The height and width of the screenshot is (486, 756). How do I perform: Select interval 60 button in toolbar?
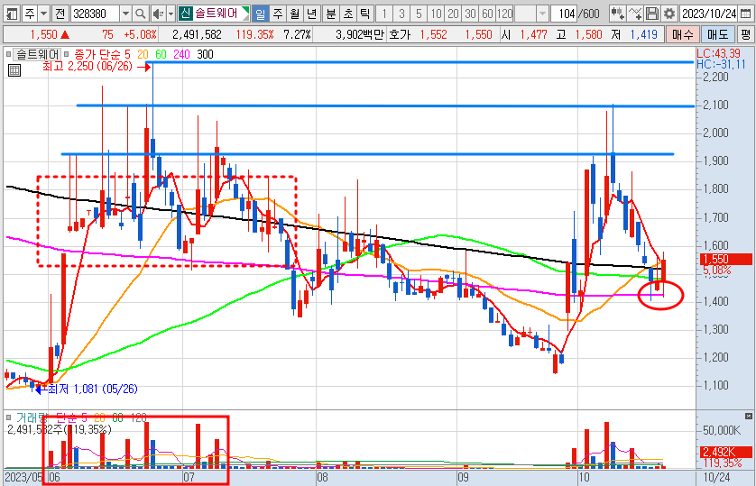tap(487, 14)
